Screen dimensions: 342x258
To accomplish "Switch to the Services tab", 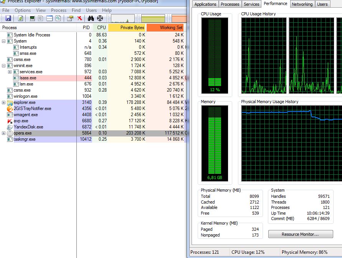I will click(x=251, y=4).
